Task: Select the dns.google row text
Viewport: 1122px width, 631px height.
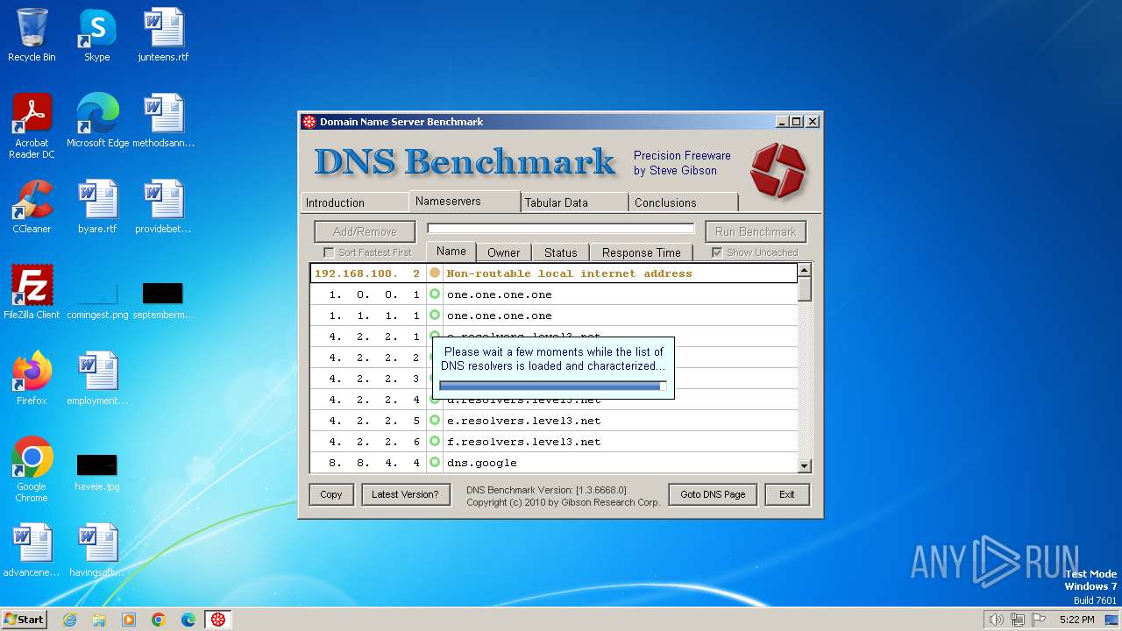Action: pos(482,463)
